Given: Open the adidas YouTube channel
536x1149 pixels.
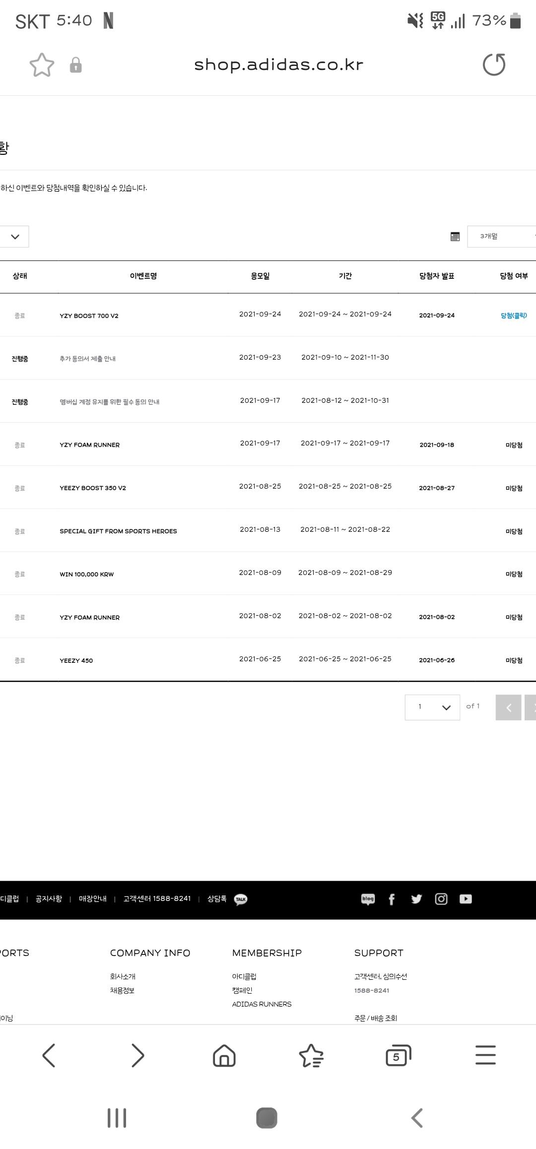Looking at the screenshot, I should point(466,899).
